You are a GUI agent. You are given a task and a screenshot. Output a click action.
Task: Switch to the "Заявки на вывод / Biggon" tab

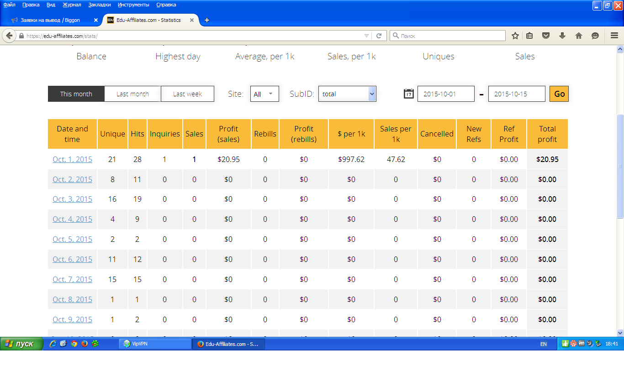coord(50,20)
